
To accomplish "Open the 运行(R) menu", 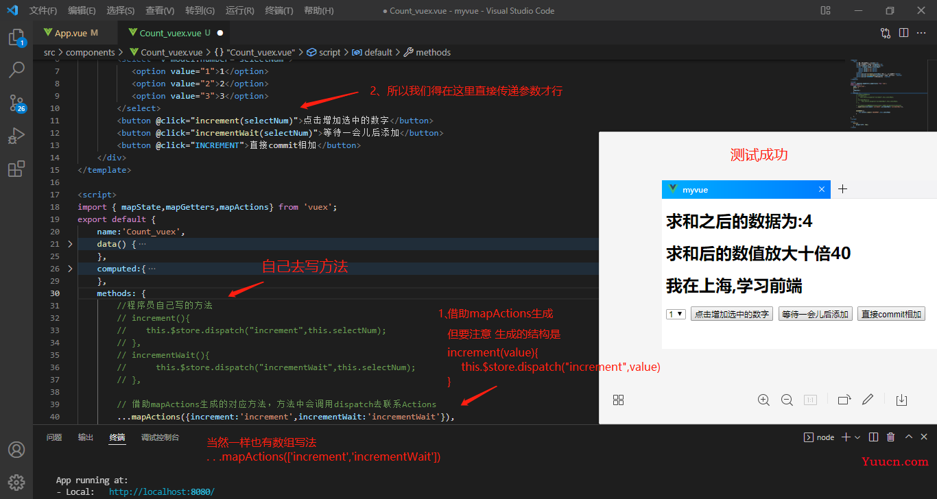I will coord(239,10).
